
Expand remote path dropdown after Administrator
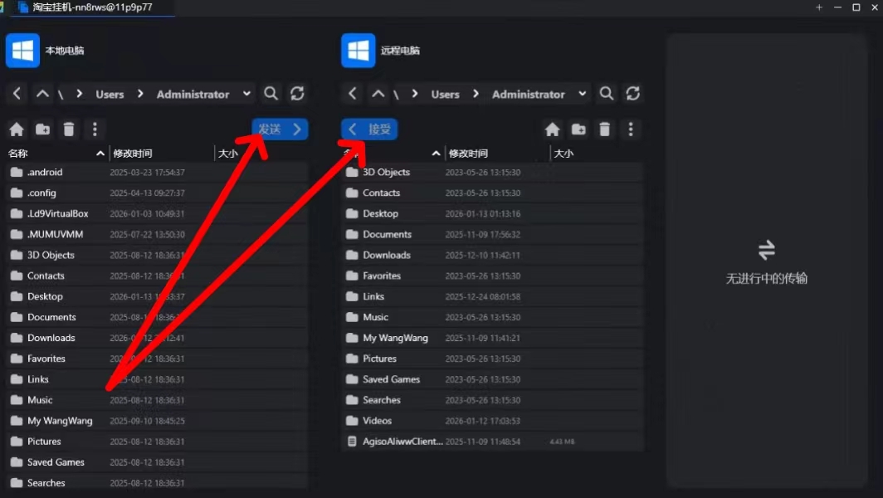coord(582,94)
